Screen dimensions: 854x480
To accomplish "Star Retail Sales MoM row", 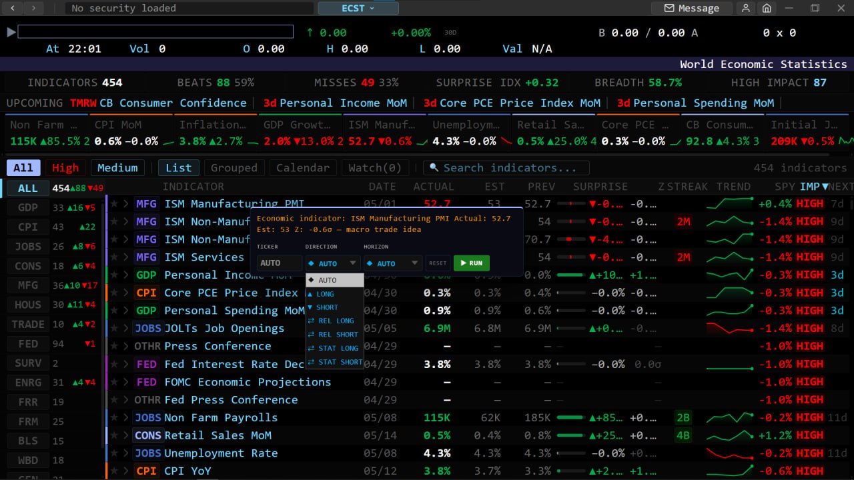I will [x=114, y=435].
